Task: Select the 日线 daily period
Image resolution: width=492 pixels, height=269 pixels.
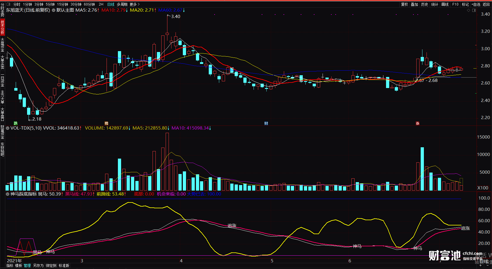Action: [x=111, y=4]
